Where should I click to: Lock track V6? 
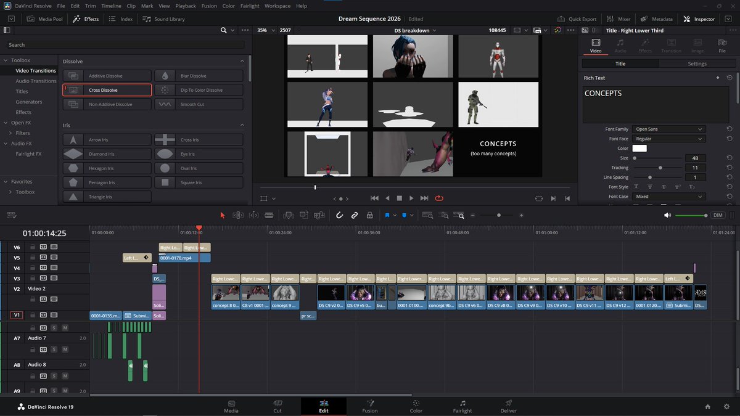tap(33, 247)
